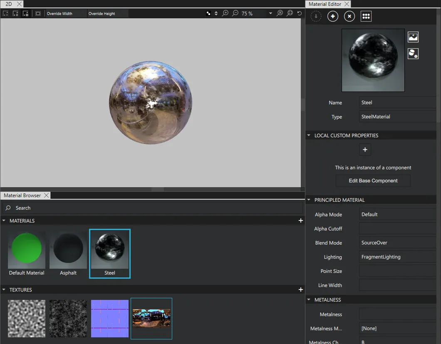The image size is (441, 344).
Task: Click the zoom in magnifier icon
Action: click(225, 13)
